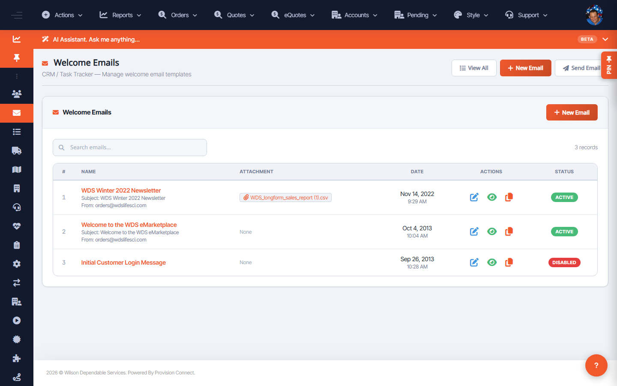Viewport: 617px width, 386px height.
Task: Open the heartbeat icon in sidebar
Action: 17,226
